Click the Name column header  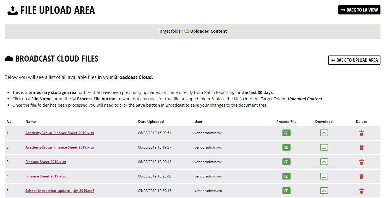(30, 122)
